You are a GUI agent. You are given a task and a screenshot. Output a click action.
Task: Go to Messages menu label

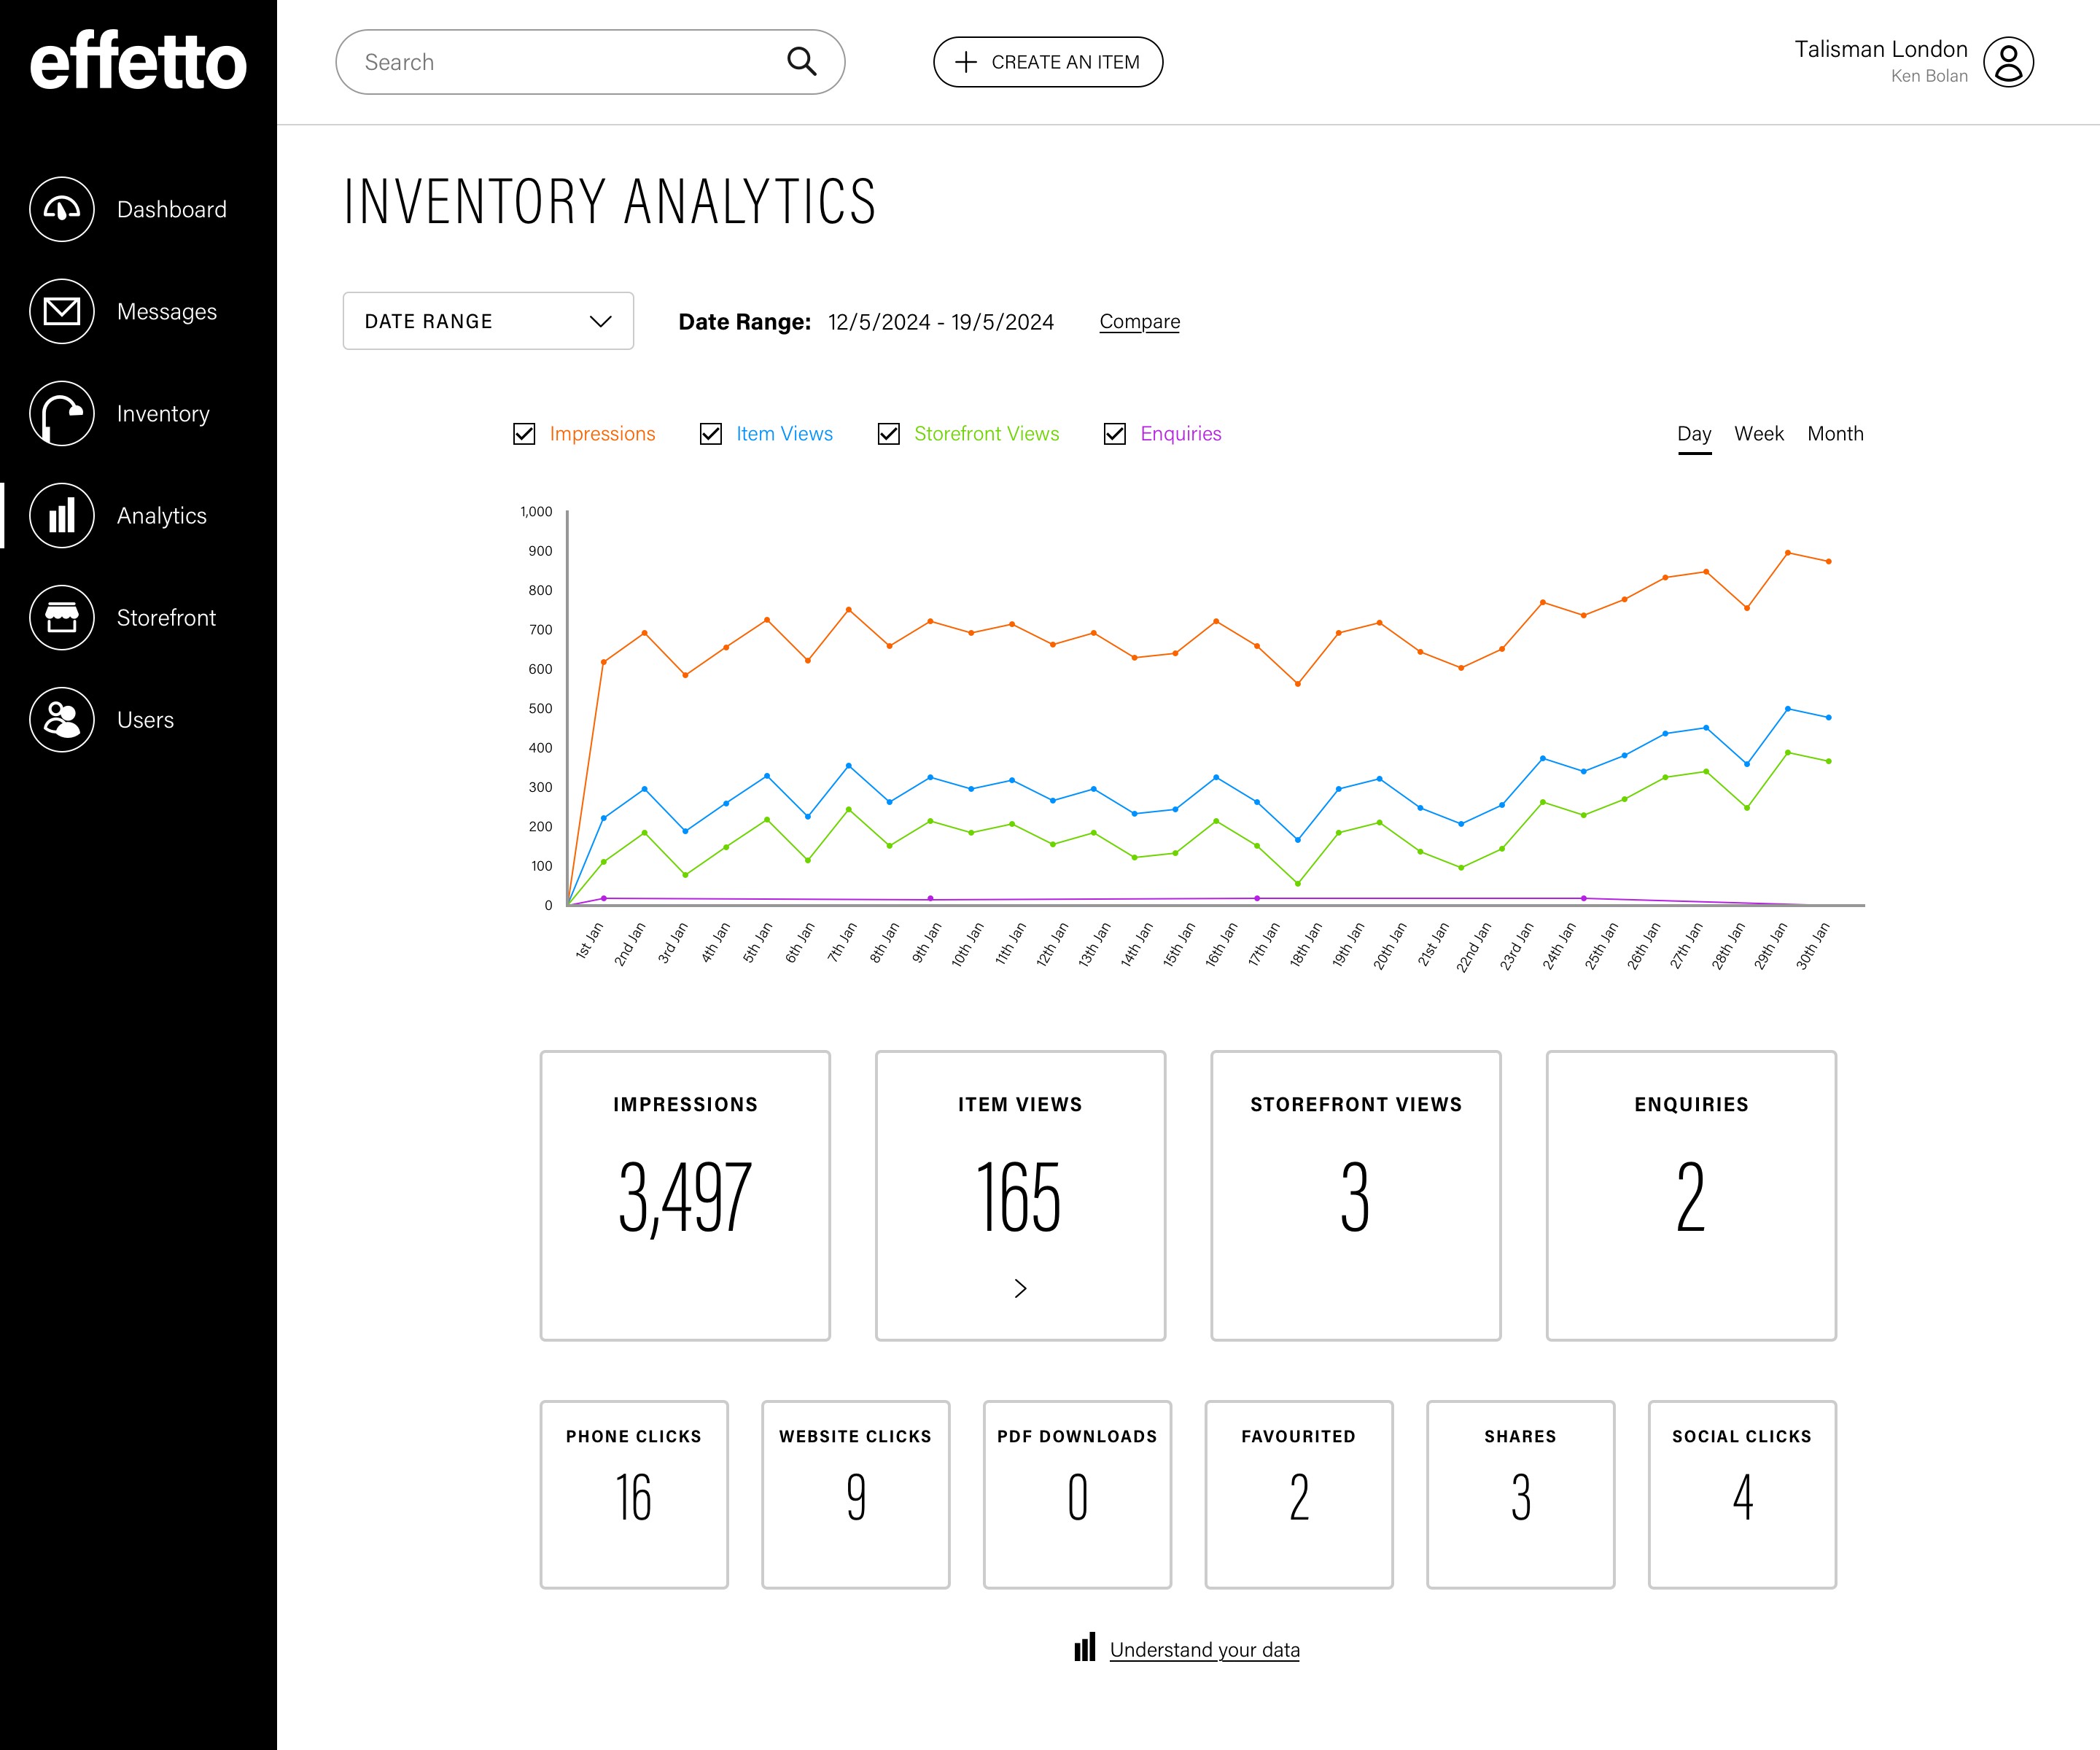[167, 312]
